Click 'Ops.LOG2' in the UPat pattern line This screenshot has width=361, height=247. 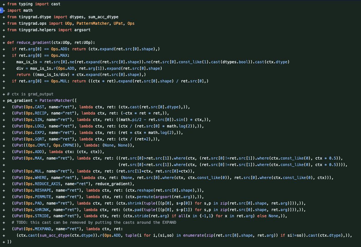pos(35,126)
